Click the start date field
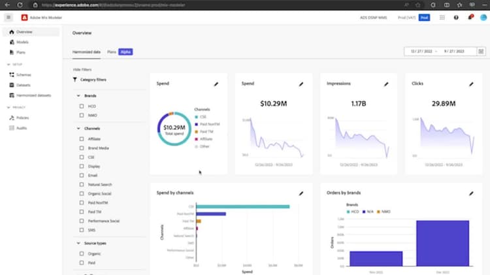The width and height of the screenshot is (490, 275). click(421, 51)
